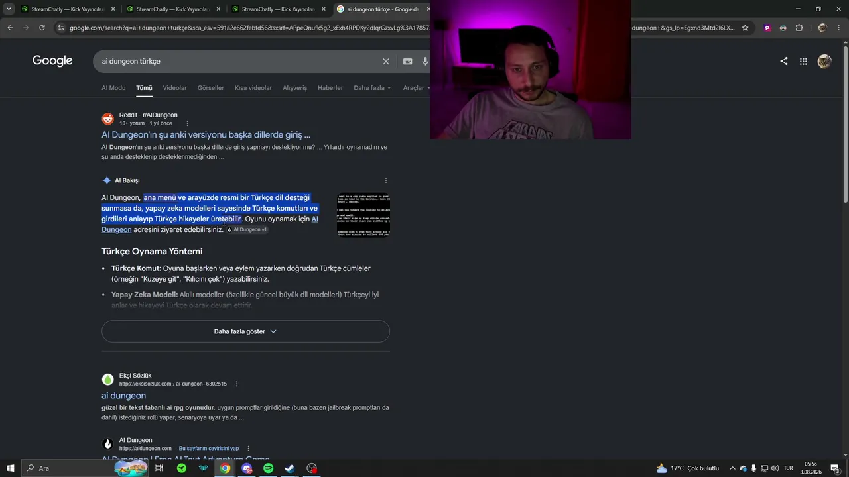Select the Videolar search tab
Screen dimensions: 849x477
coord(175,88)
